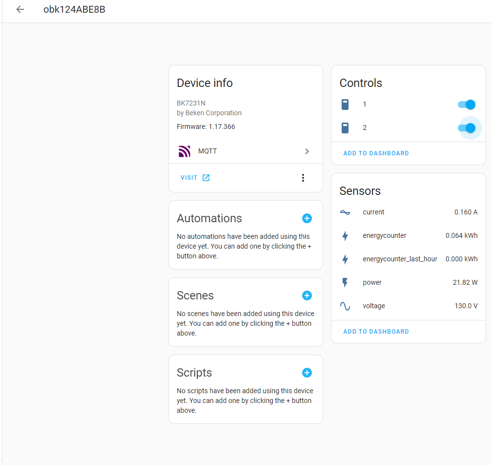Screen dimensions: 492x465
Task: Open the power sensor entry
Action: pyautogui.click(x=409, y=283)
